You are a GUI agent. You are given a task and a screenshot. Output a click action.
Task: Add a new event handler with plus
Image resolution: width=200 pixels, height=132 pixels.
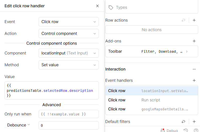[194, 80]
